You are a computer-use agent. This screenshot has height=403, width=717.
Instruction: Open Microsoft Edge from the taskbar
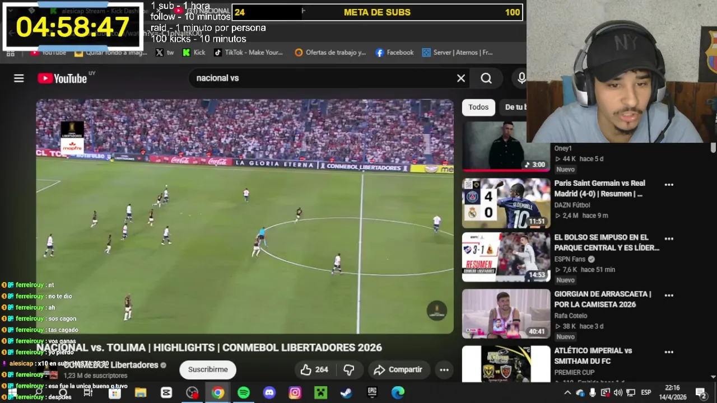pos(398,393)
